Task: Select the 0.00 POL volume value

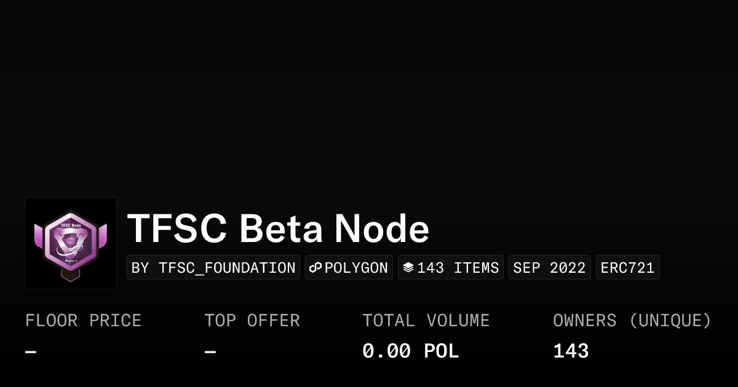Action: [x=410, y=351]
